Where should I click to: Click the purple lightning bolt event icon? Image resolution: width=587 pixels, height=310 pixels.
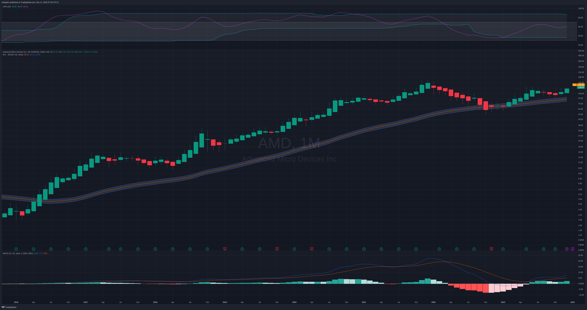point(567,249)
